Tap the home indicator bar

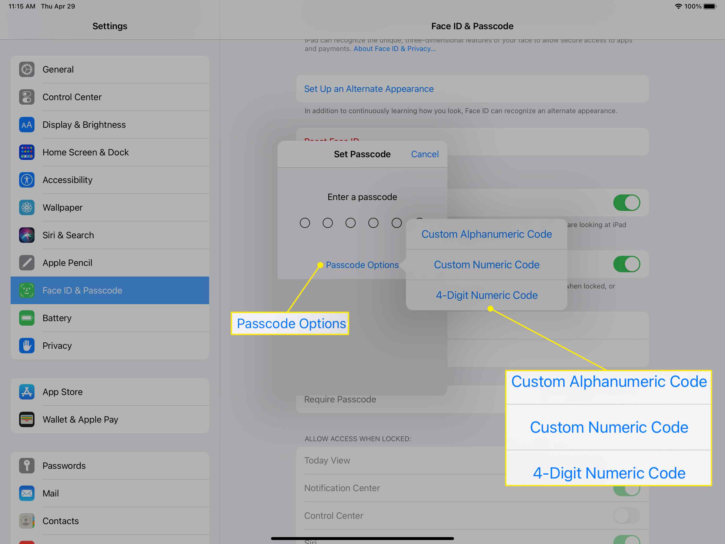[x=362, y=538]
